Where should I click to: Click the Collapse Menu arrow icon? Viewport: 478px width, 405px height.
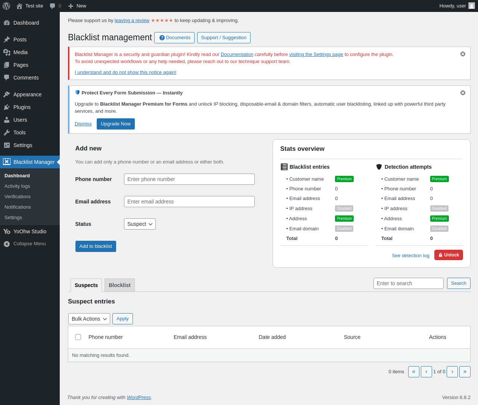[x=7, y=244]
